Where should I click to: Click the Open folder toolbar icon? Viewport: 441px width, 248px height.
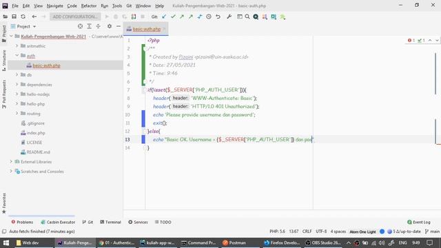pyautogui.click(x=5, y=17)
